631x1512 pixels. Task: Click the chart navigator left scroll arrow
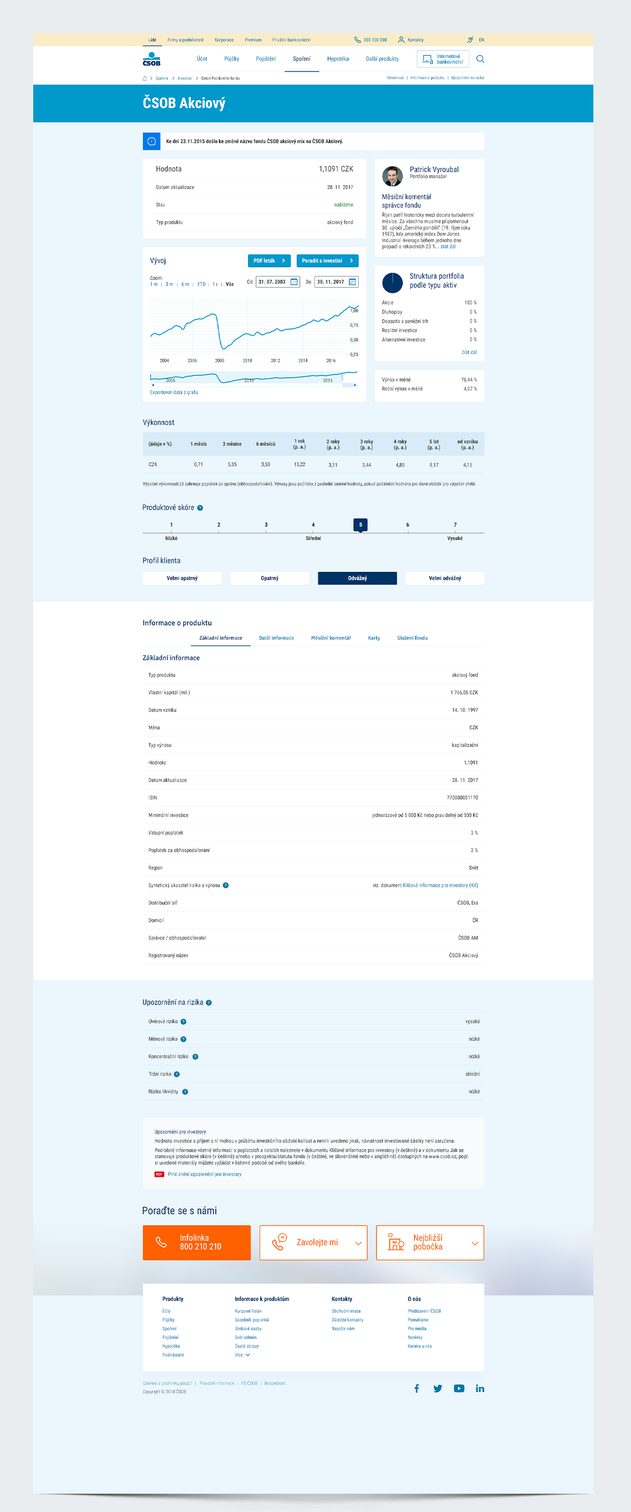pos(152,385)
